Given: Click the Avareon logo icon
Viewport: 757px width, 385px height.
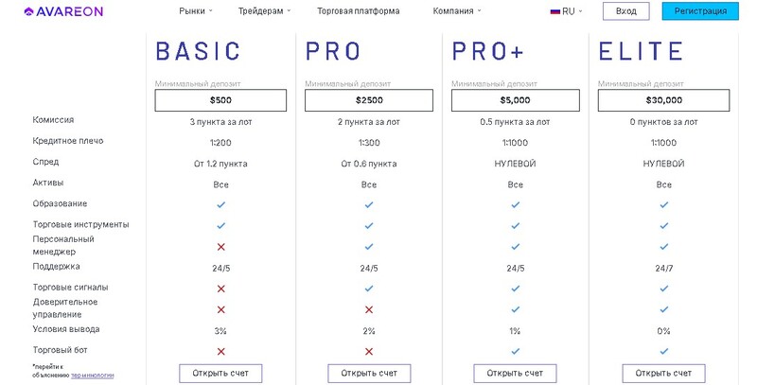Looking at the screenshot, I should coord(28,11).
